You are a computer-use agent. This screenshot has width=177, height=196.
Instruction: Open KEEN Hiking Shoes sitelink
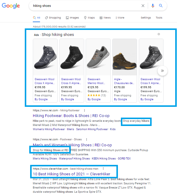[x=104, y=159]
